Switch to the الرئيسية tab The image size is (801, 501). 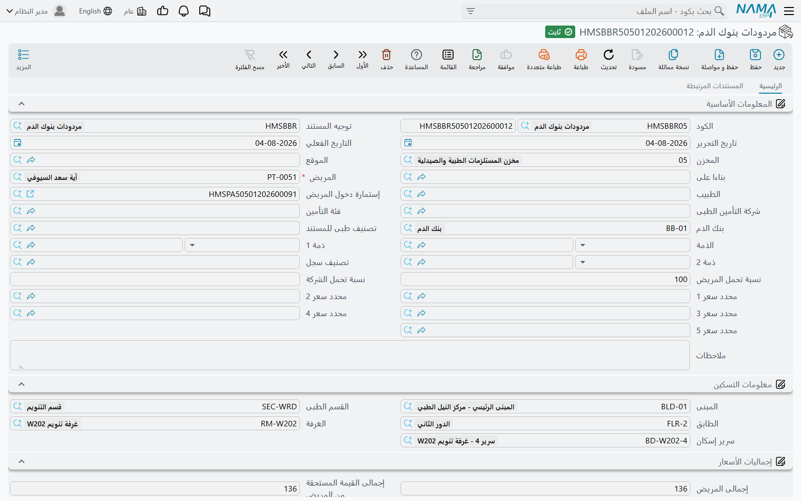[x=770, y=86]
